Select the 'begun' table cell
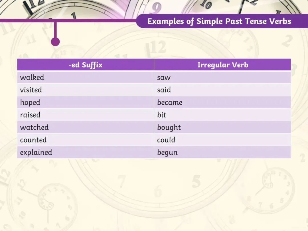This screenshot has height=231, width=308. (x=222, y=152)
